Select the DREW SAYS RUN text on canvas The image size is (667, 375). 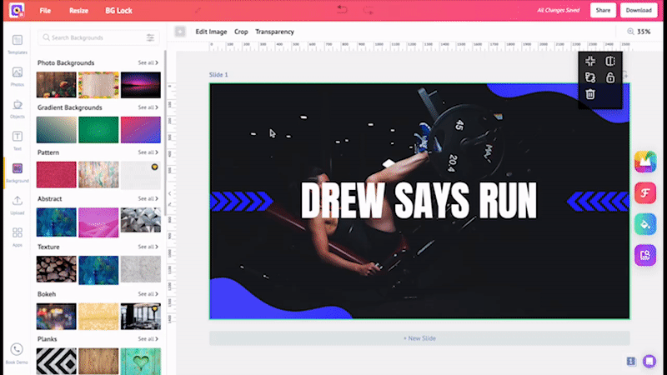pos(419,200)
